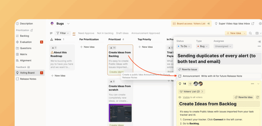Toggle Visible to all voters setting
Image resolution: width=262 pixels, height=126 pixels.
click(186, 97)
